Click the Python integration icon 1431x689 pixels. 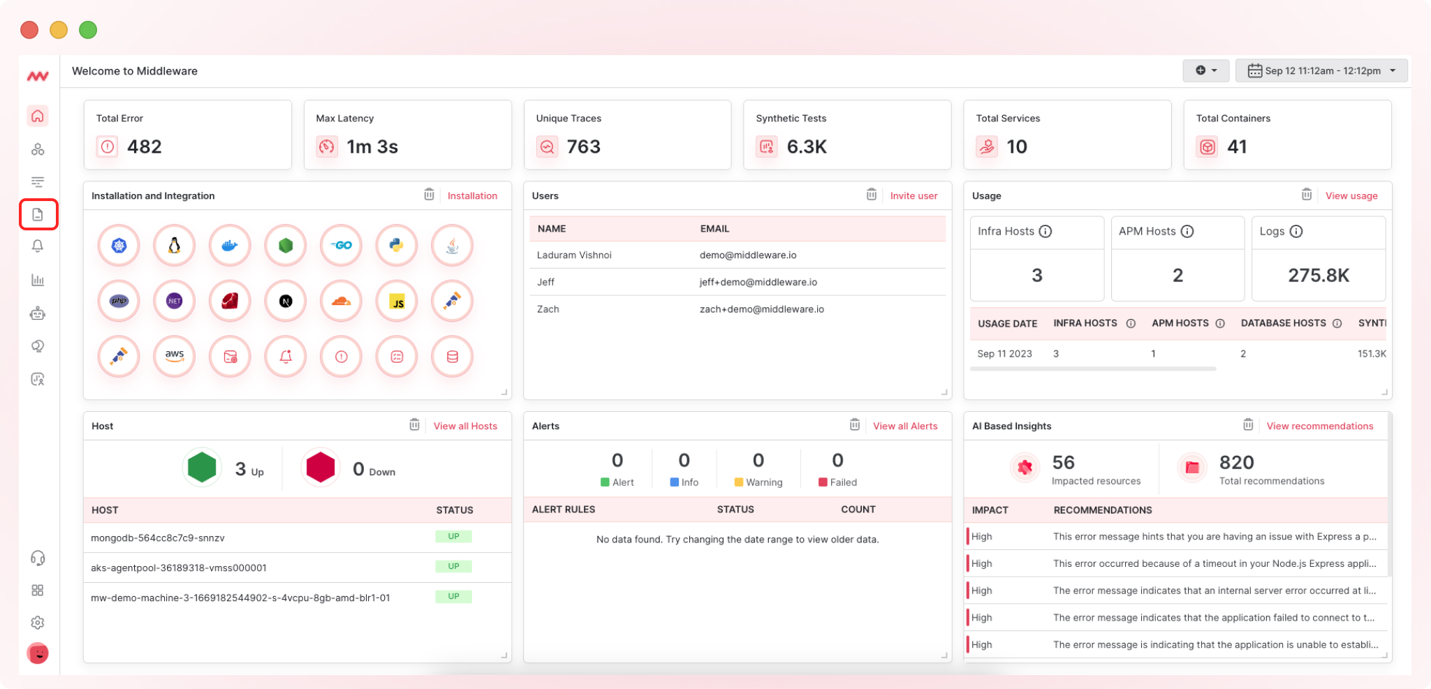[x=397, y=246]
